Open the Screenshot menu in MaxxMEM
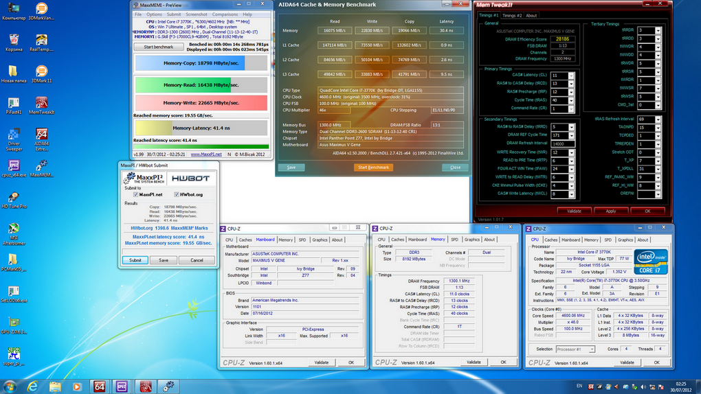Image resolution: width=701 pixels, height=394 pixels. tap(197, 14)
